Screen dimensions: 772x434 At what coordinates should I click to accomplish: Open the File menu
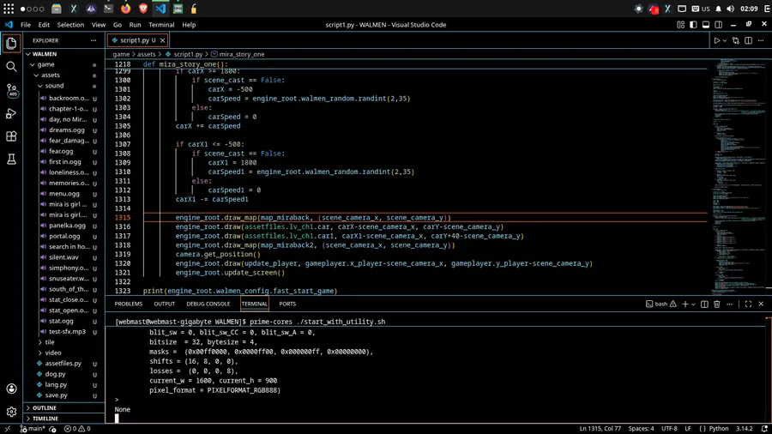[x=26, y=25]
